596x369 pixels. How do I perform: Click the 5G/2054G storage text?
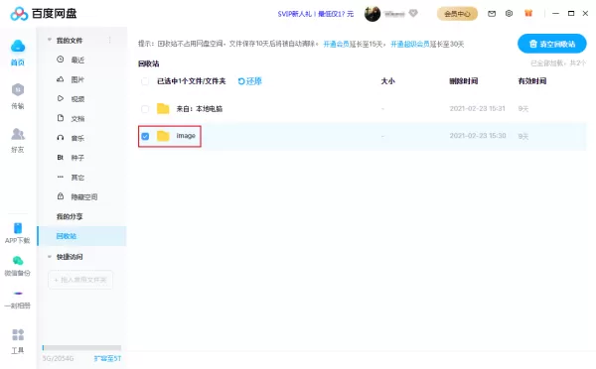(x=59, y=358)
